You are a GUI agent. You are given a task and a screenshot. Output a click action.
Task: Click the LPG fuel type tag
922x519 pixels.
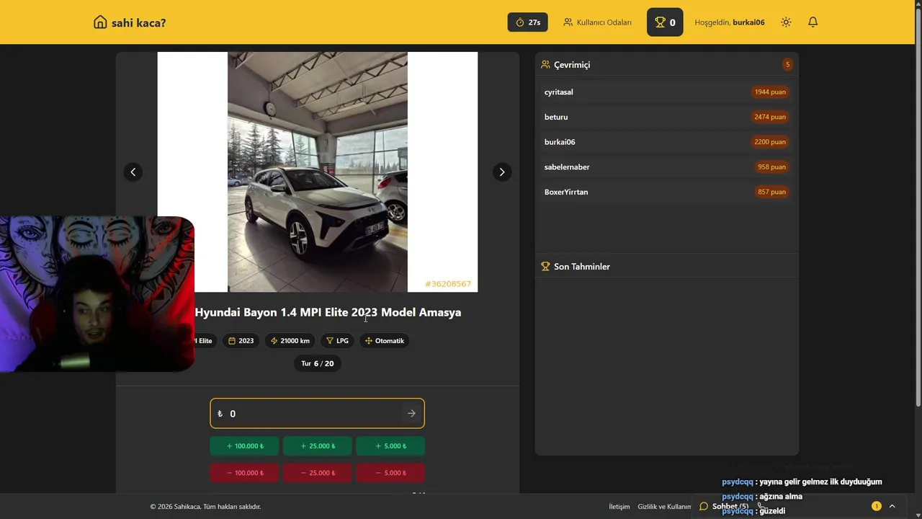pyautogui.click(x=337, y=341)
